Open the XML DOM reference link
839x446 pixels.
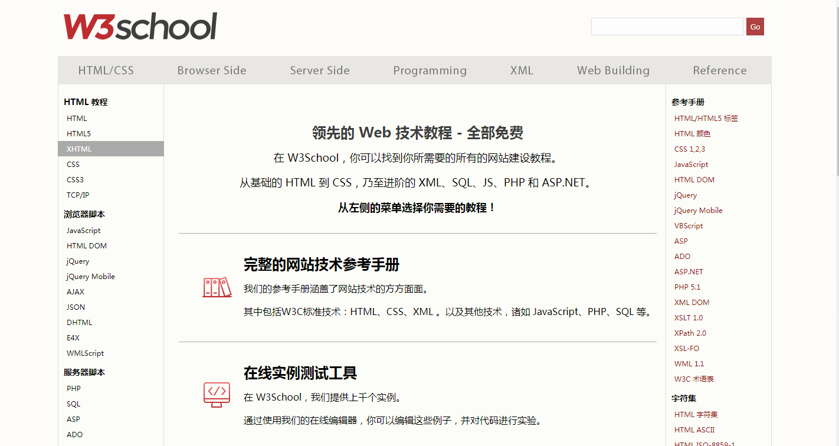pos(692,303)
